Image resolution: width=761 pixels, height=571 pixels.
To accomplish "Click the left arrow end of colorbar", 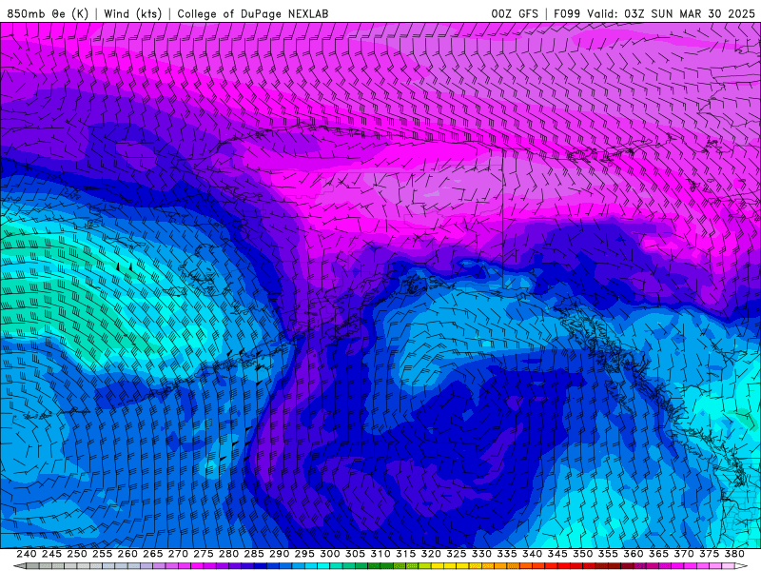I will click(x=20, y=566).
